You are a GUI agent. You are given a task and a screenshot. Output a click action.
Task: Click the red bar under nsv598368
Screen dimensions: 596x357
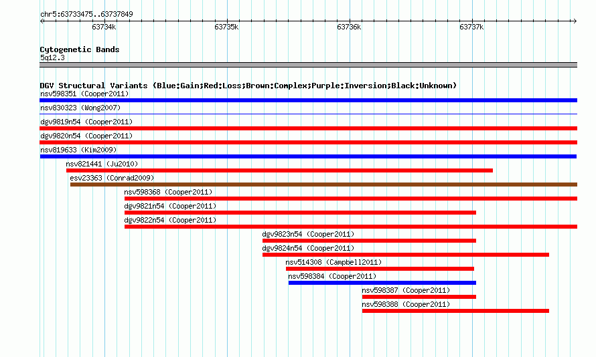351,199
